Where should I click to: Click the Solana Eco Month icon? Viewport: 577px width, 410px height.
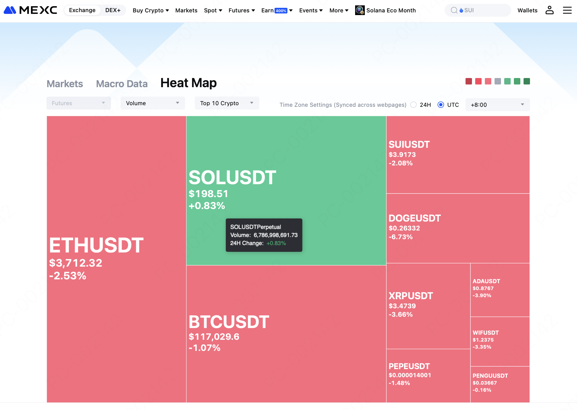(360, 10)
